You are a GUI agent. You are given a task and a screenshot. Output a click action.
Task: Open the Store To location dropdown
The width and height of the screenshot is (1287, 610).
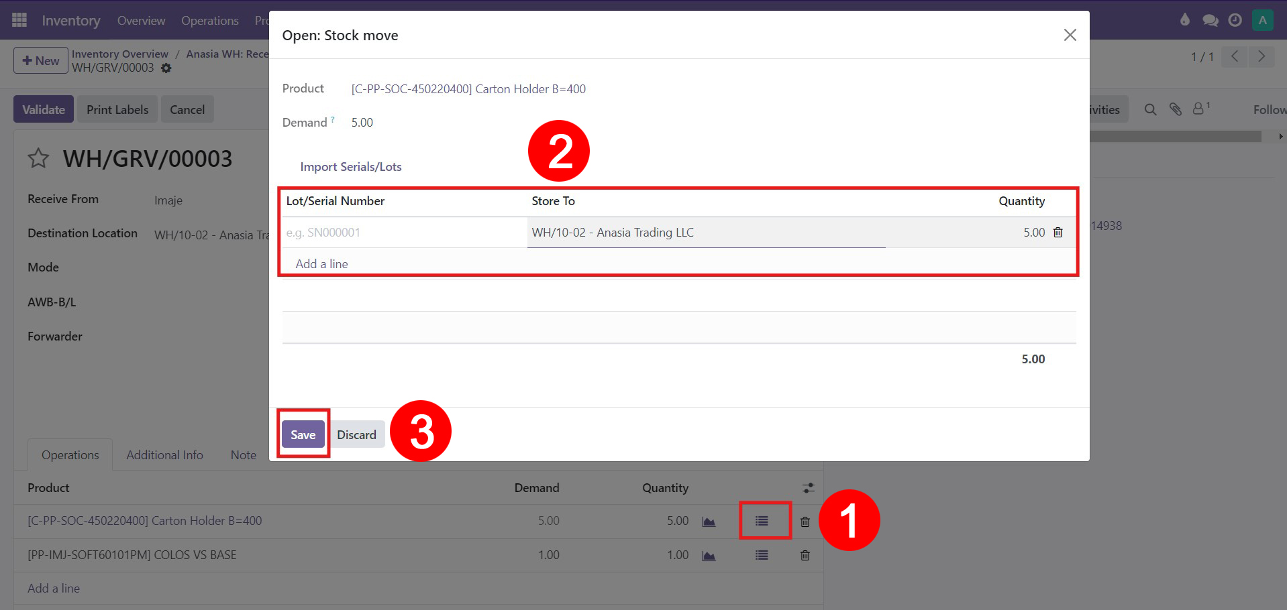tap(705, 233)
